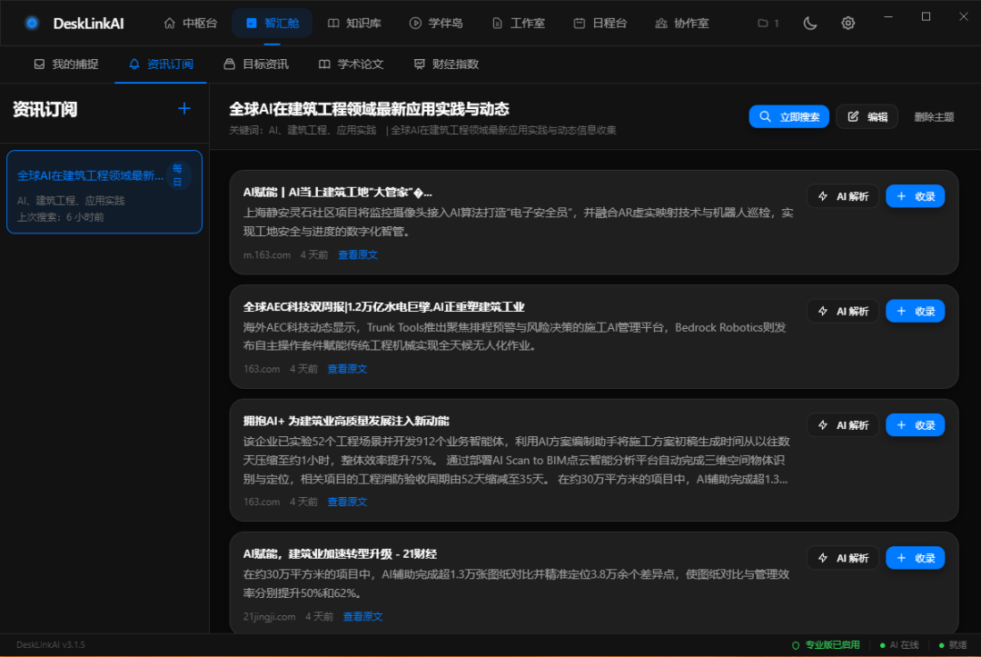This screenshot has height=657, width=981.
Task: Click the 编辑 button
Action: pyautogui.click(x=867, y=116)
